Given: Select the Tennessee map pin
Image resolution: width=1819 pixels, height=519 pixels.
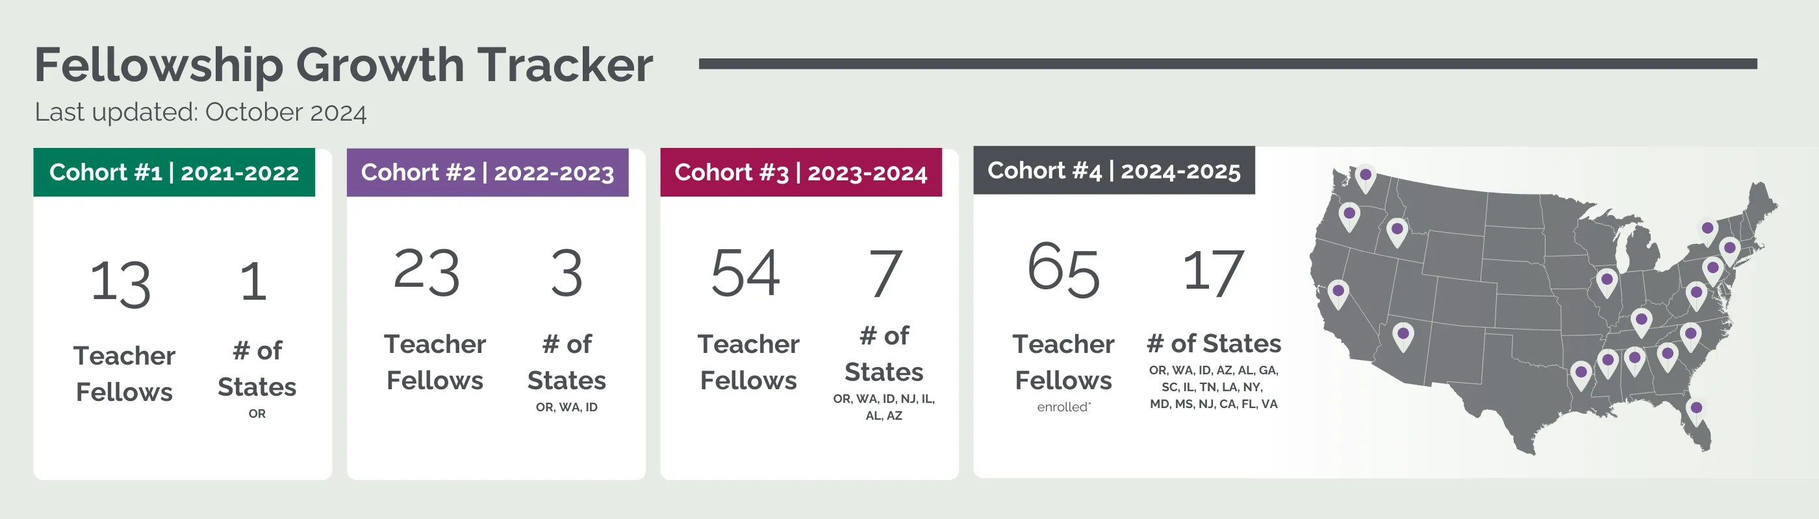Looking at the screenshot, I should coord(1641,324).
